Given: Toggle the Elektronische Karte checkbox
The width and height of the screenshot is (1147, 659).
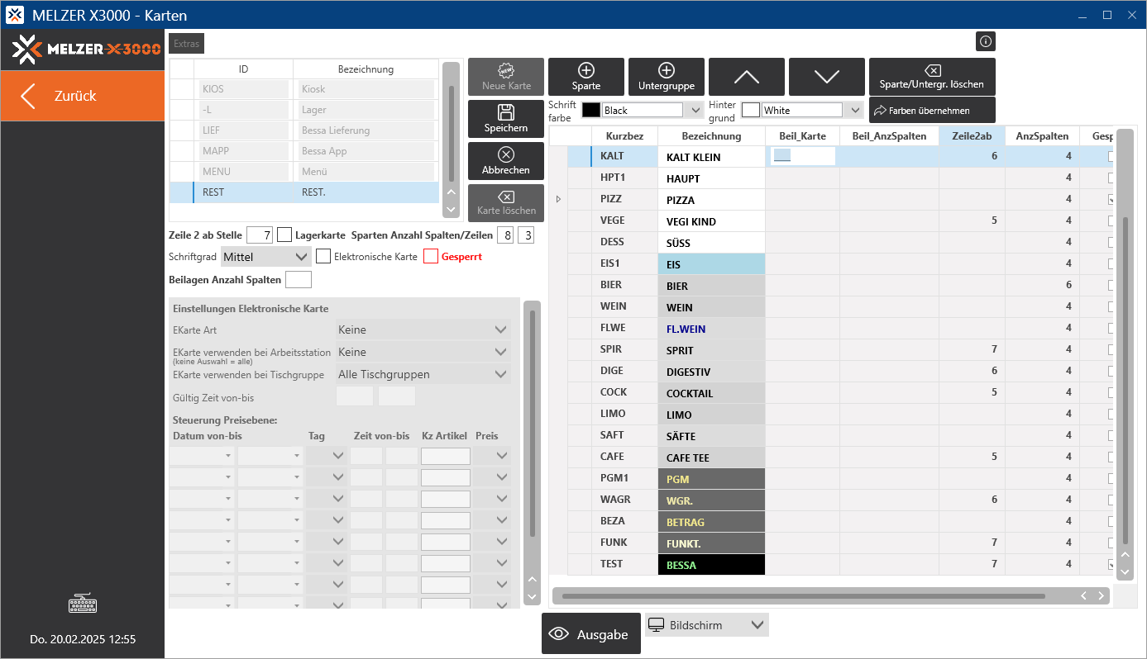Looking at the screenshot, I should (x=323, y=257).
